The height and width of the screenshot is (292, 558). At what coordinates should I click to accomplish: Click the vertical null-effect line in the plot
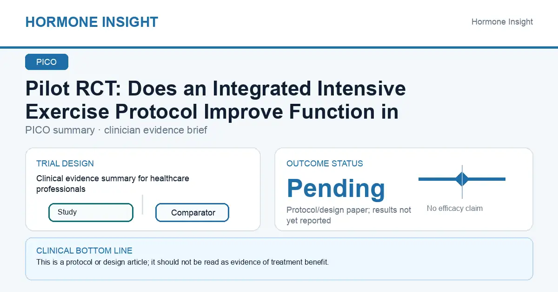(x=462, y=182)
